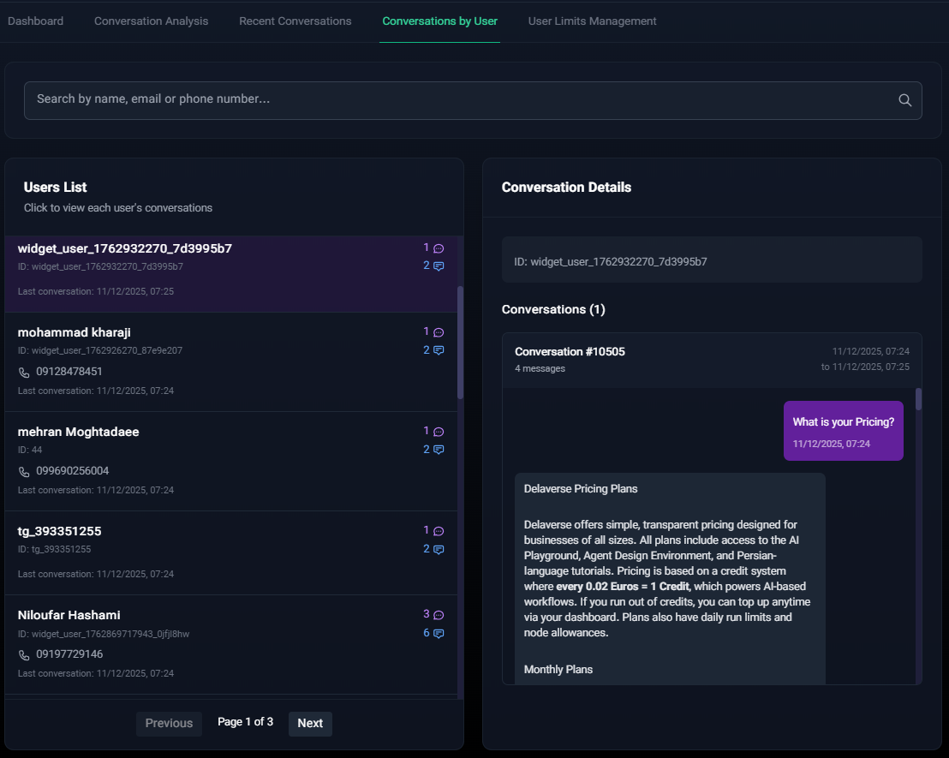Click phone icon beside 09128478451
This screenshot has width=949, height=758.
point(24,372)
